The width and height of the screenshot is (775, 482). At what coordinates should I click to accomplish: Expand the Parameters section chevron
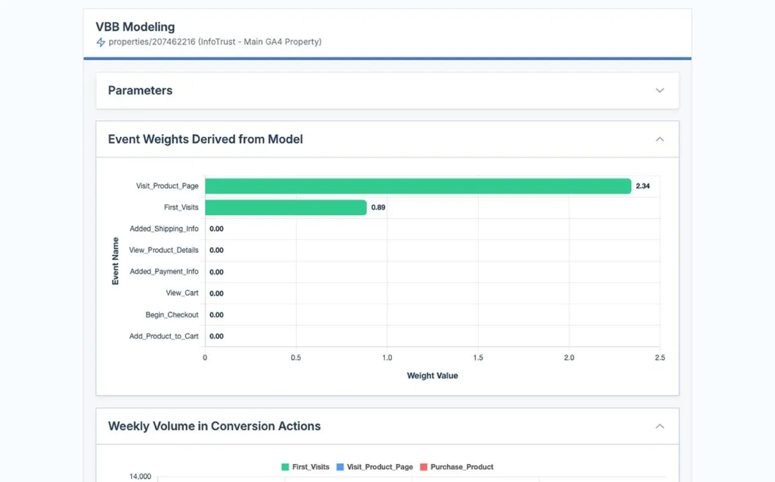[x=659, y=90]
